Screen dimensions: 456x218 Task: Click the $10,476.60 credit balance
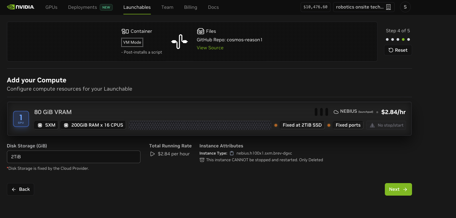click(x=316, y=7)
